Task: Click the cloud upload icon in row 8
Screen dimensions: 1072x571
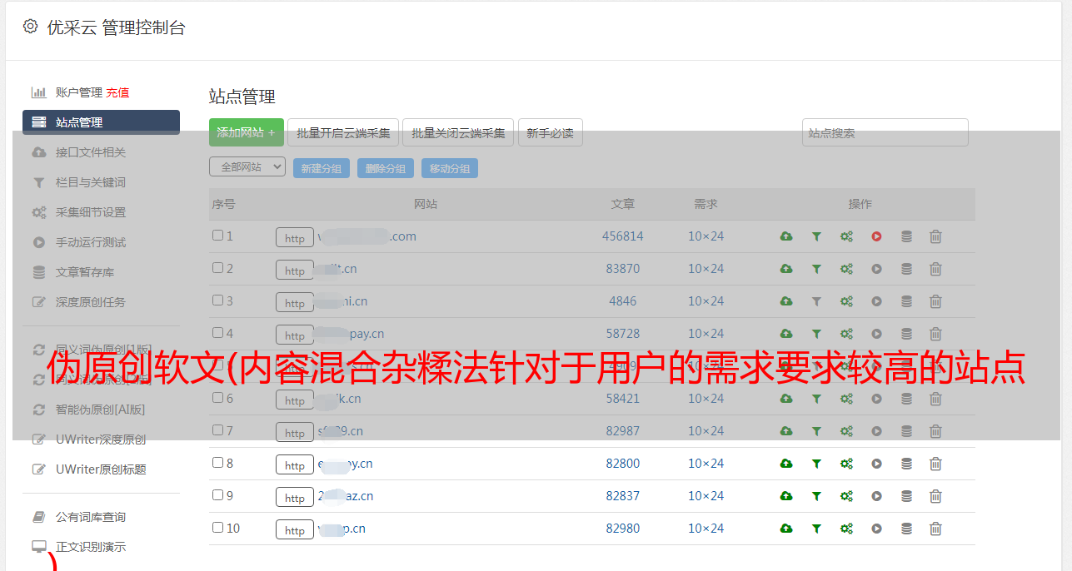Action: pyautogui.click(x=786, y=464)
